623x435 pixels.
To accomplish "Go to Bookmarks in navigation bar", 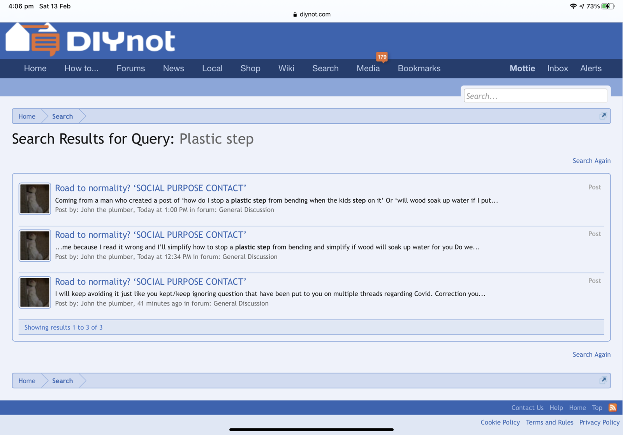I will 419,68.
